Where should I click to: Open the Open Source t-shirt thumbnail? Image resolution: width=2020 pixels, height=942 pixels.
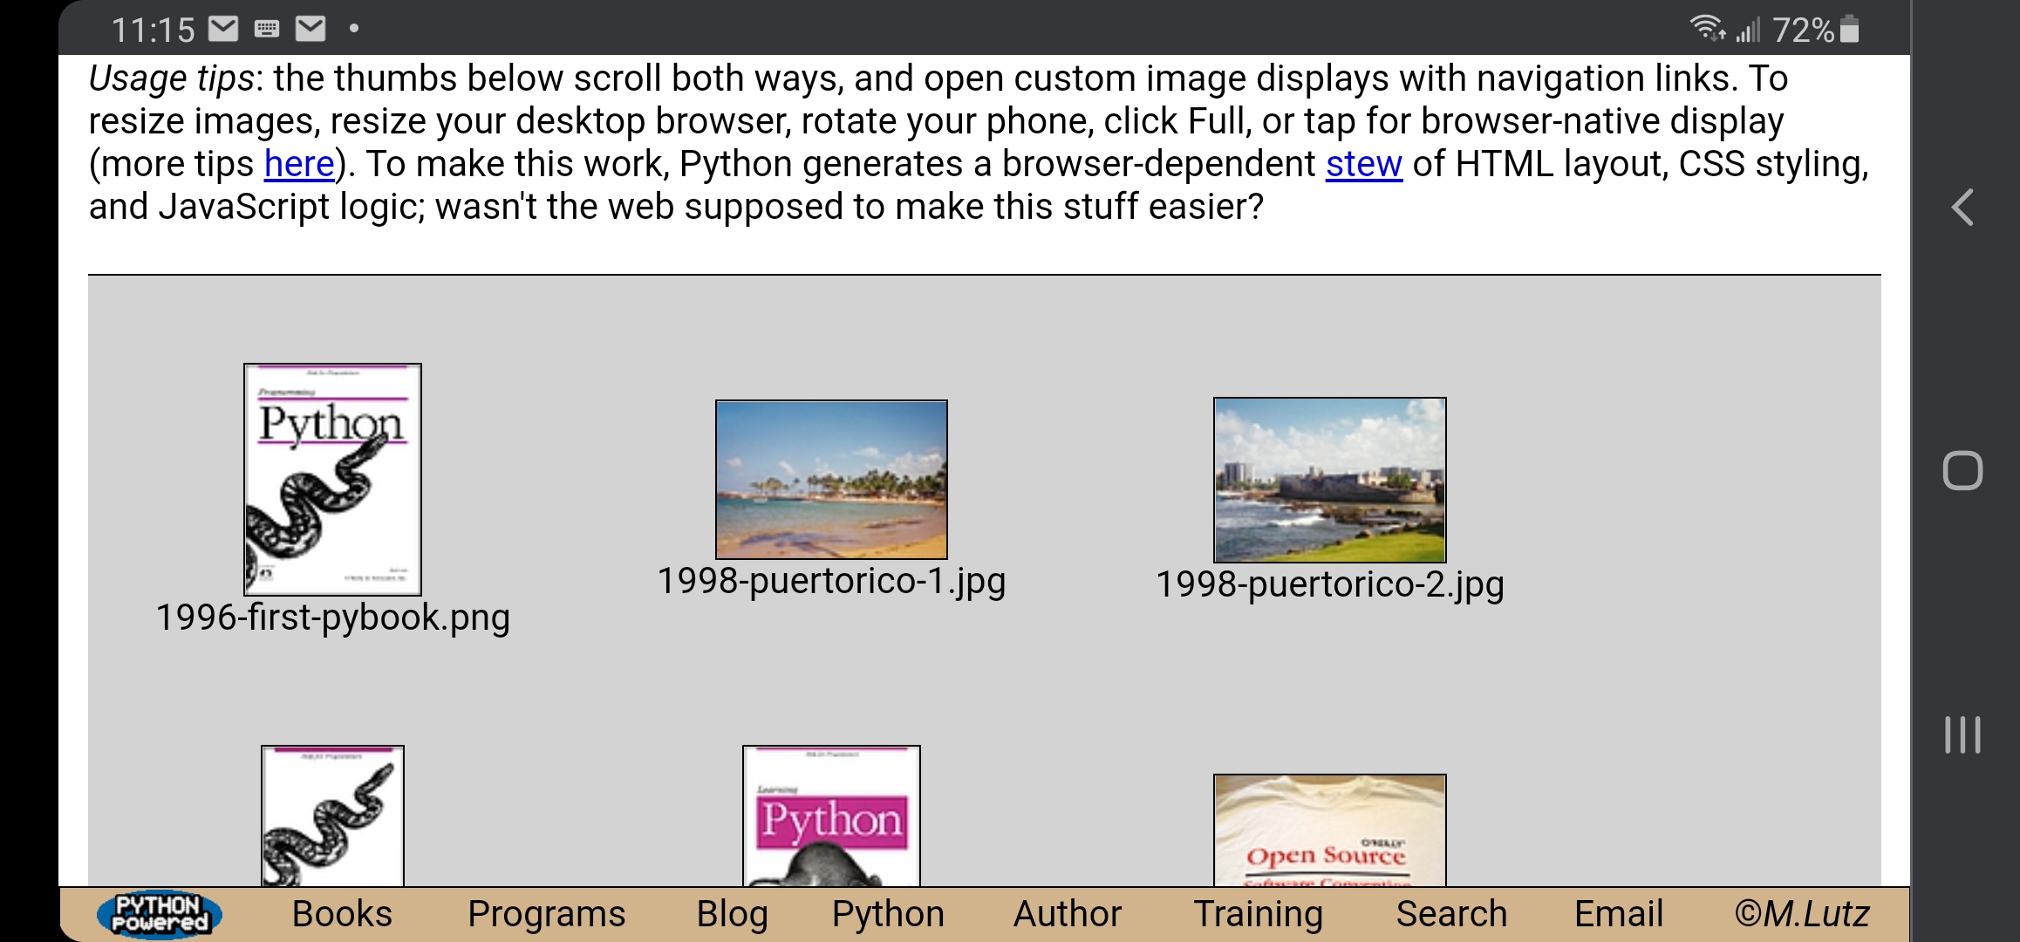click(1329, 830)
